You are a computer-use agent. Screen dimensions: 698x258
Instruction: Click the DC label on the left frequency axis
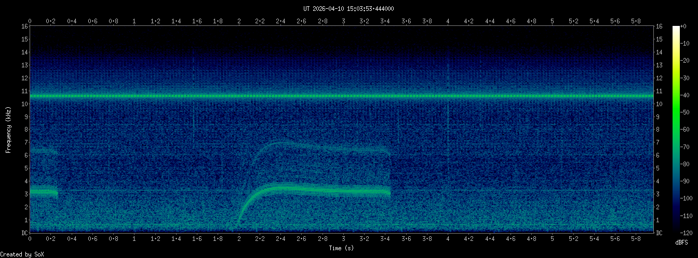pyautogui.click(x=24, y=233)
